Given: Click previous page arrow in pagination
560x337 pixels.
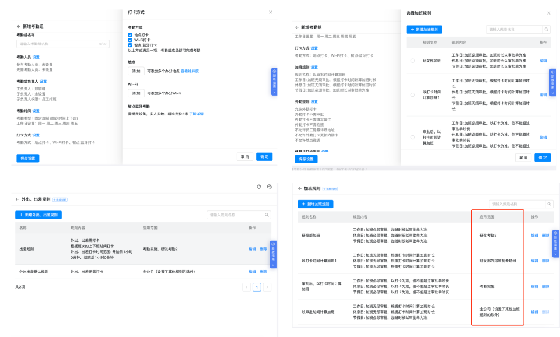Looking at the screenshot, I should (246, 287).
